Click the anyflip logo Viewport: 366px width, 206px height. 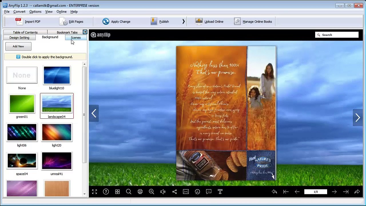[100, 35]
